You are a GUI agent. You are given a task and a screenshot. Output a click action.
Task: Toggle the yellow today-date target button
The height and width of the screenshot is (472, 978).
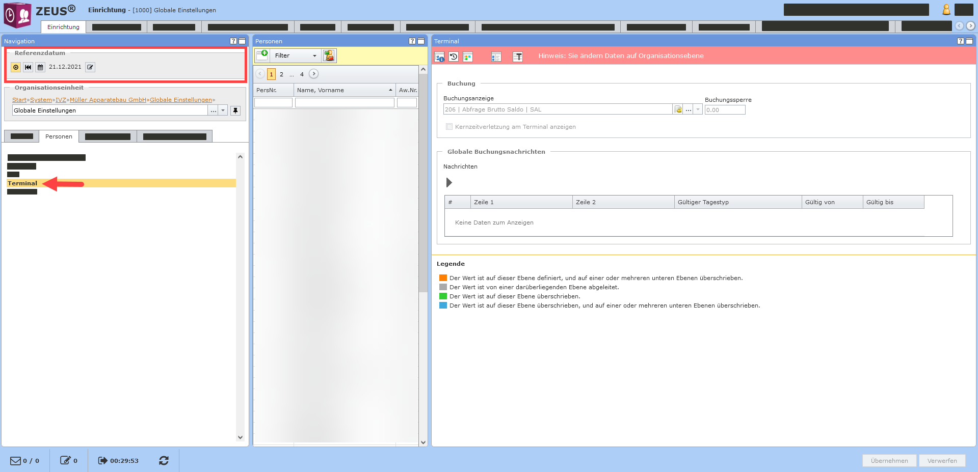16,67
